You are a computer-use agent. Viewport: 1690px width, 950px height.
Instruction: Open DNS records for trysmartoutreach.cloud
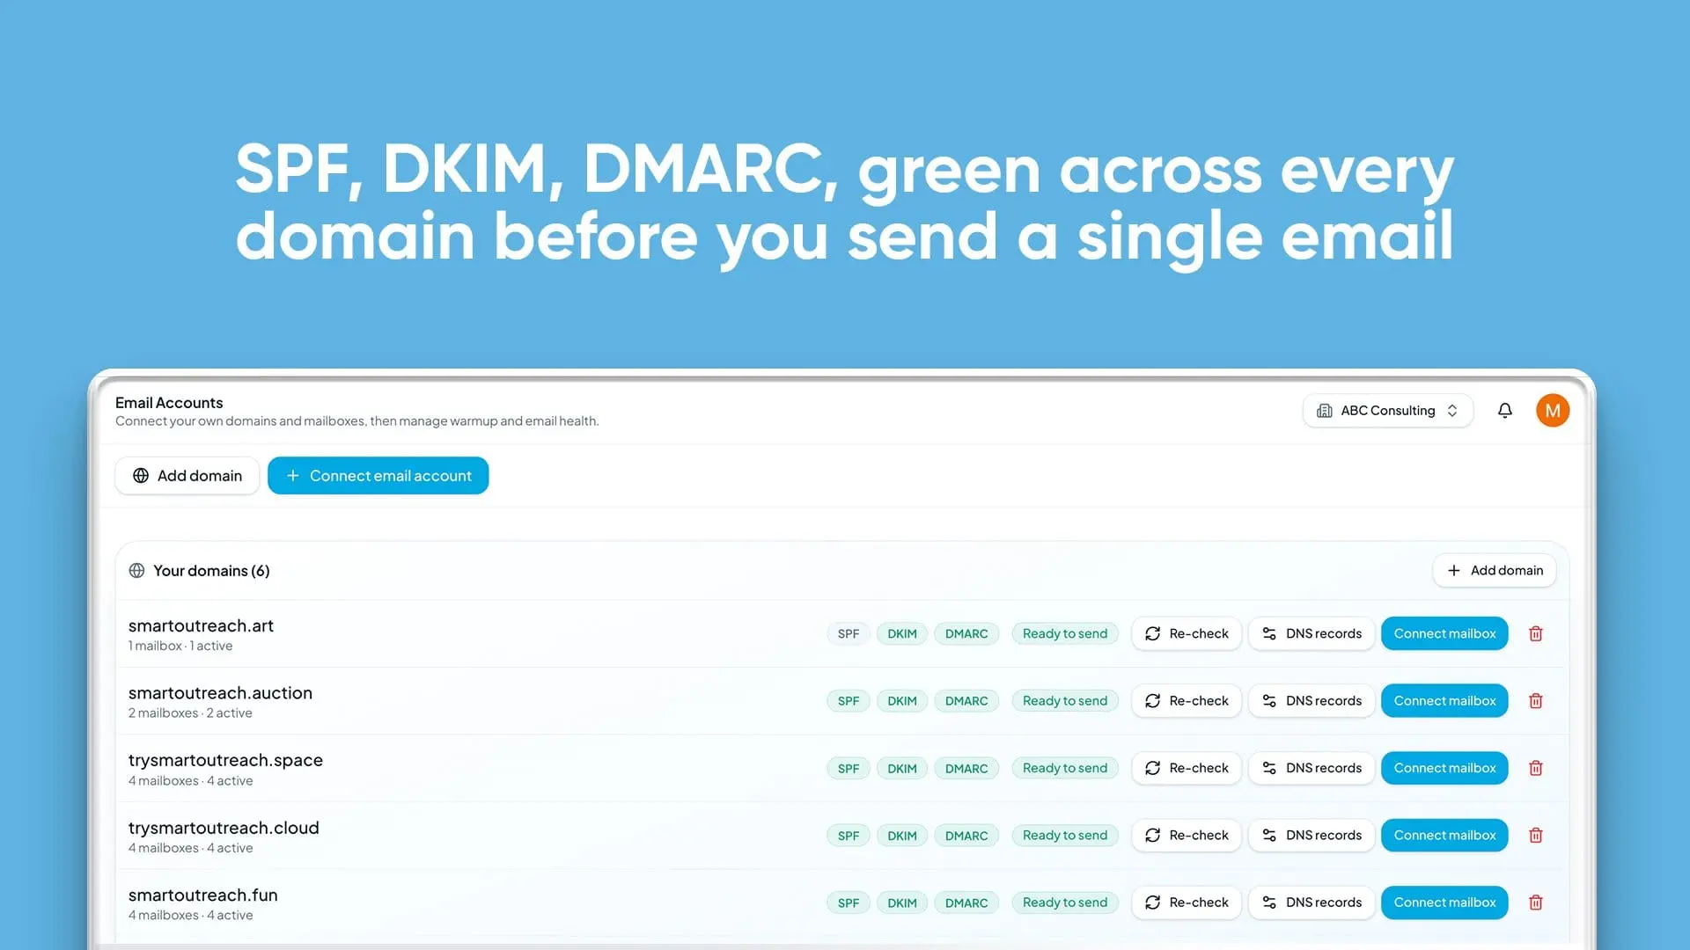(1312, 836)
